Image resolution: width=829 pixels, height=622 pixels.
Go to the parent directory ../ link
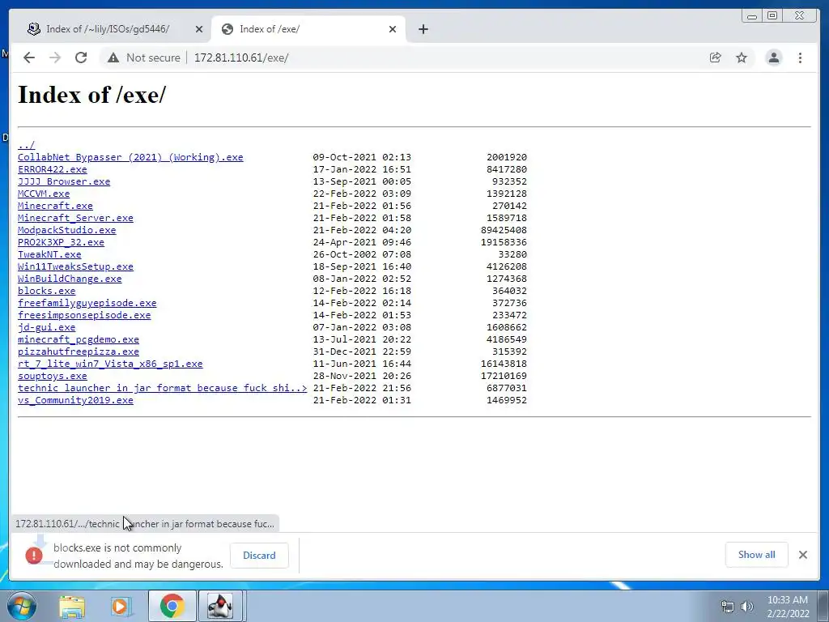coord(27,145)
